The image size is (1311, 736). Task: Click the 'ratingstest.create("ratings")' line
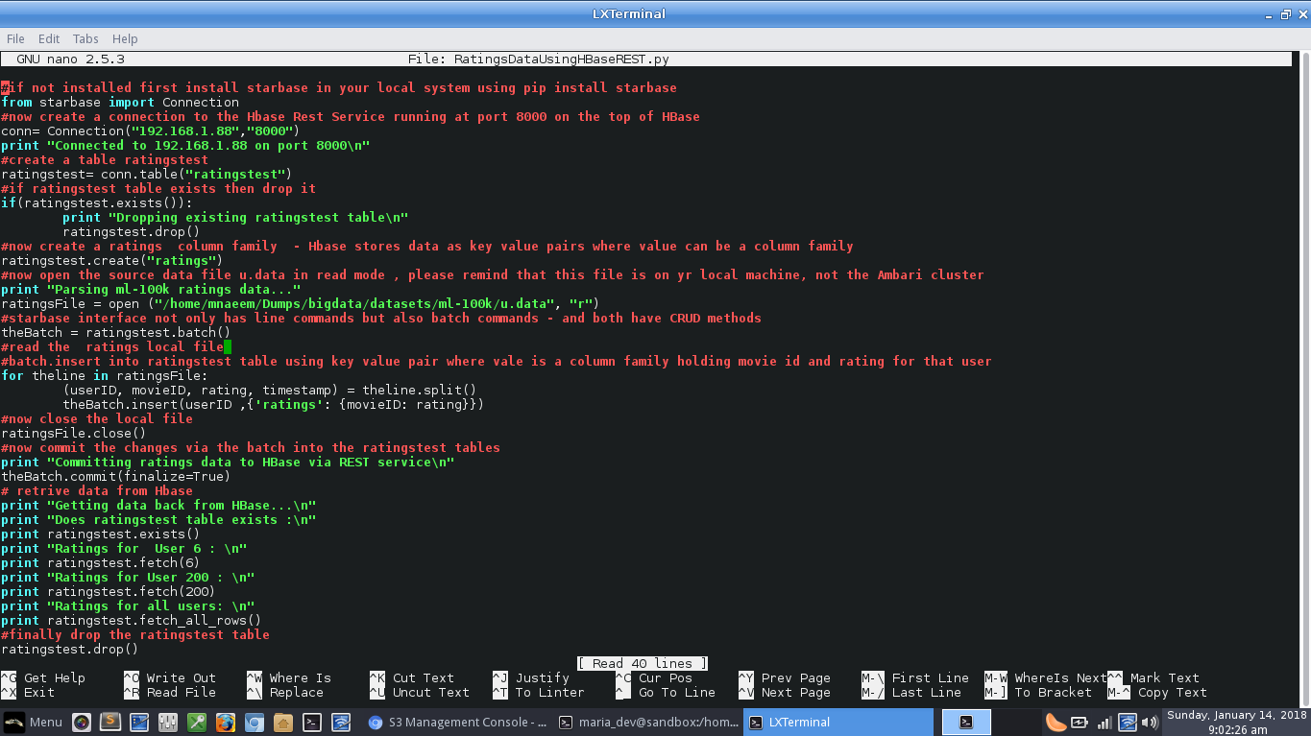(x=112, y=260)
